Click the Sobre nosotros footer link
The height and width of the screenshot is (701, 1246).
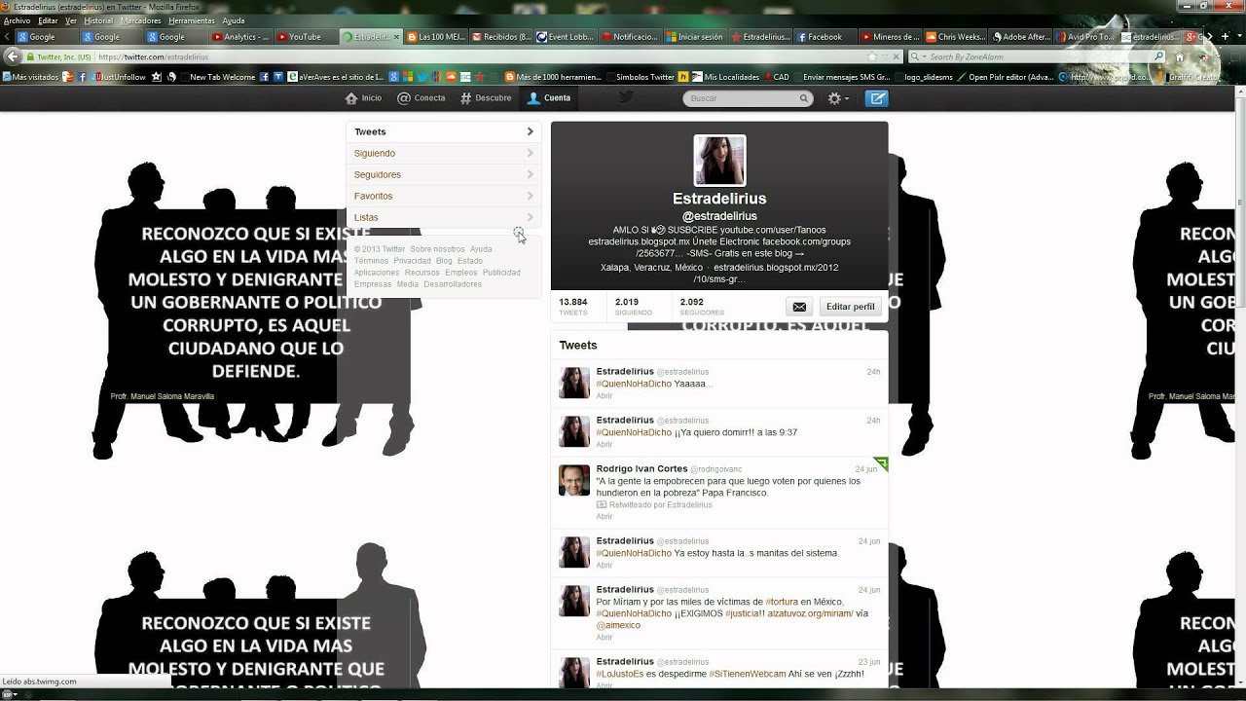(x=437, y=249)
